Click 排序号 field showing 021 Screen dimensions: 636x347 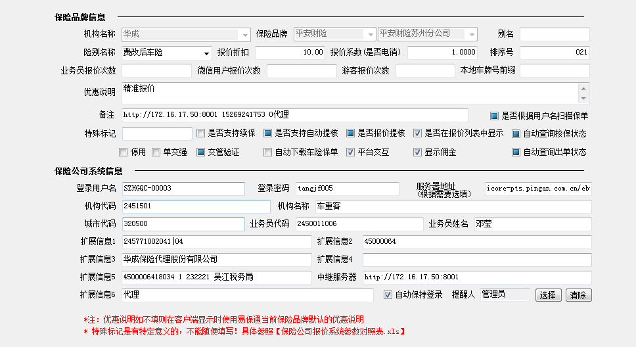[x=555, y=53]
